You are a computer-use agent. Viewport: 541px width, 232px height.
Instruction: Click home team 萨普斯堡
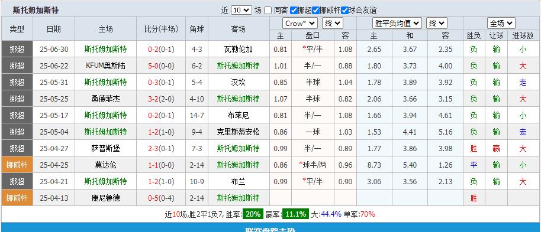coord(105,148)
